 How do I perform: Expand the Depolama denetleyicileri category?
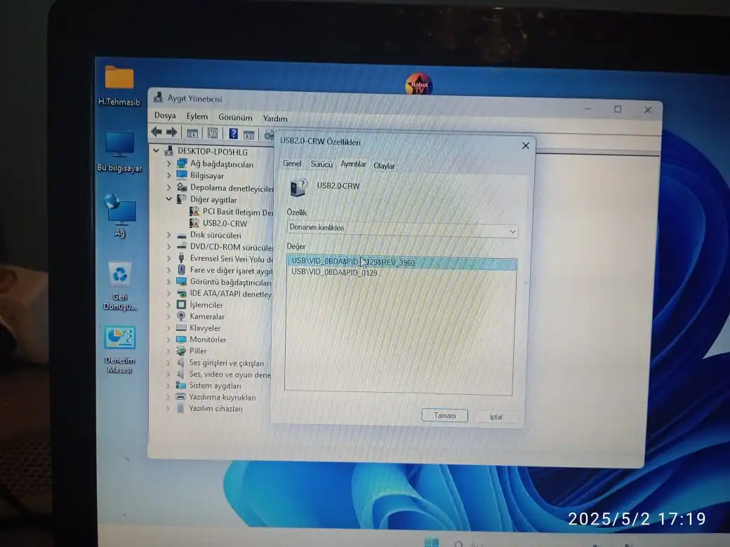pos(169,187)
